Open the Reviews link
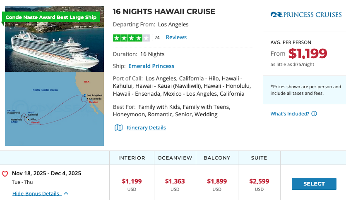The image size is (346, 200). 176,37
